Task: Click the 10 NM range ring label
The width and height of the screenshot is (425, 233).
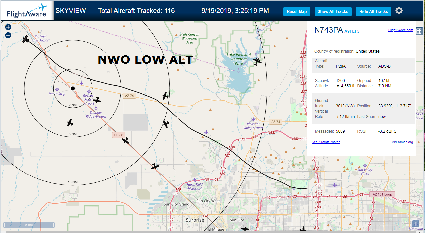Action: point(73,182)
